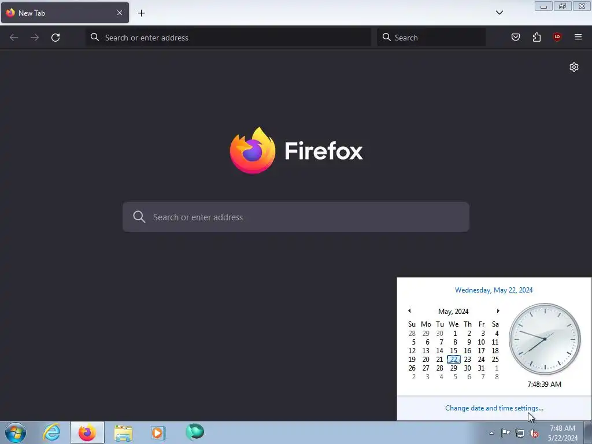Select day 9 in the calendar
Screen dimensions: 592x444
point(469,342)
